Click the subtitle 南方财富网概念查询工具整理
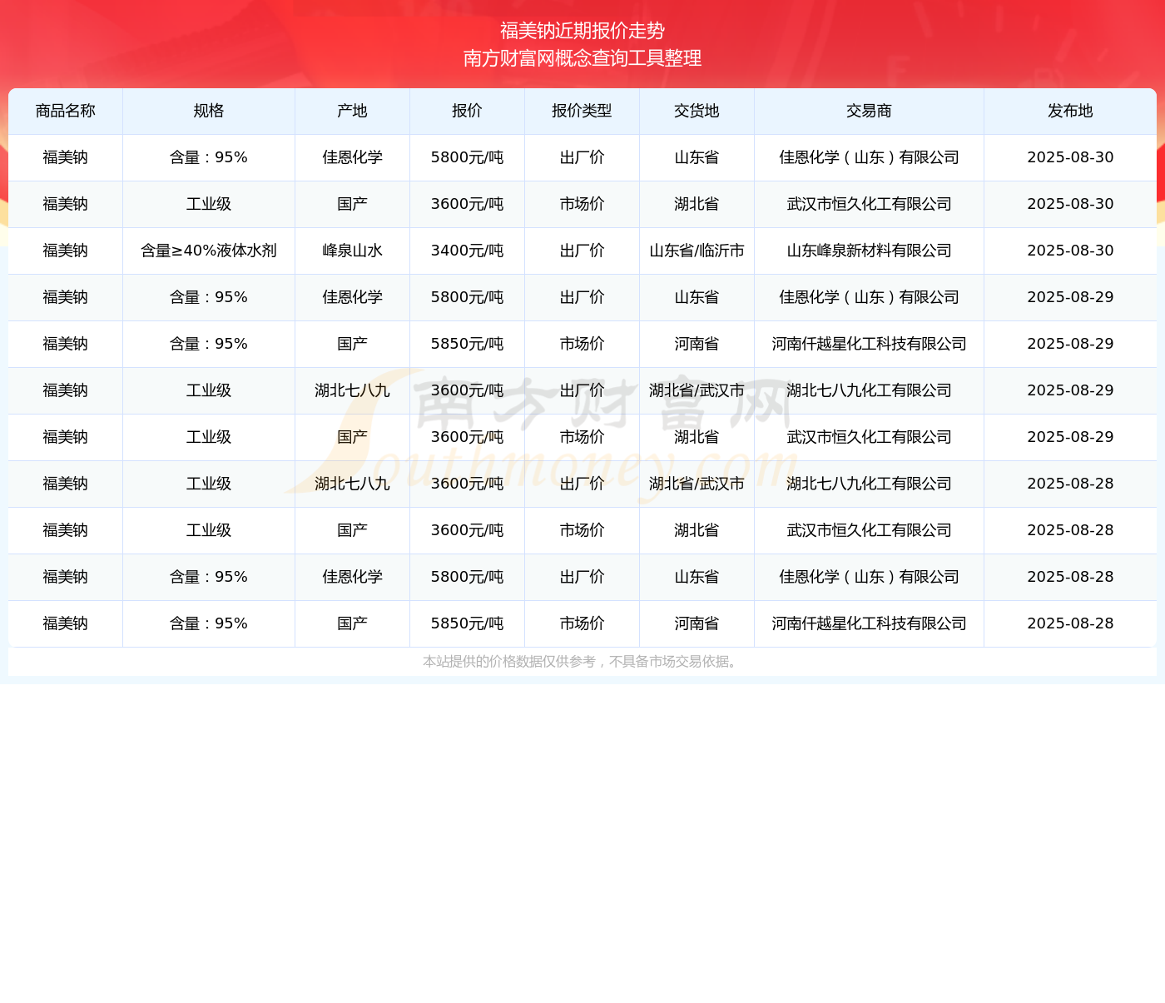1165x1003 pixels. pyautogui.click(x=582, y=58)
